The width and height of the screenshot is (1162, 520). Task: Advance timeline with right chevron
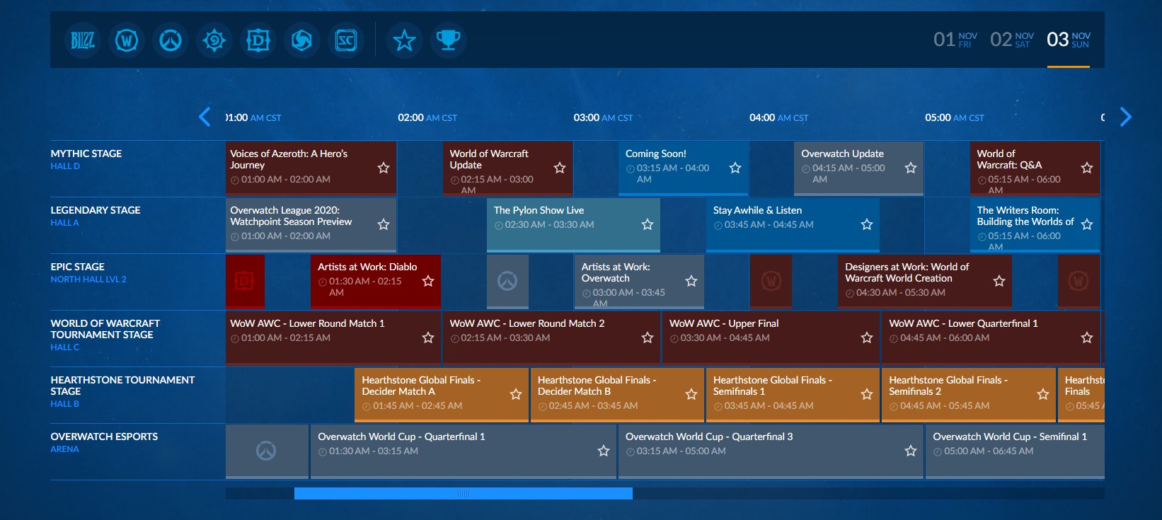pyautogui.click(x=1126, y=117)
